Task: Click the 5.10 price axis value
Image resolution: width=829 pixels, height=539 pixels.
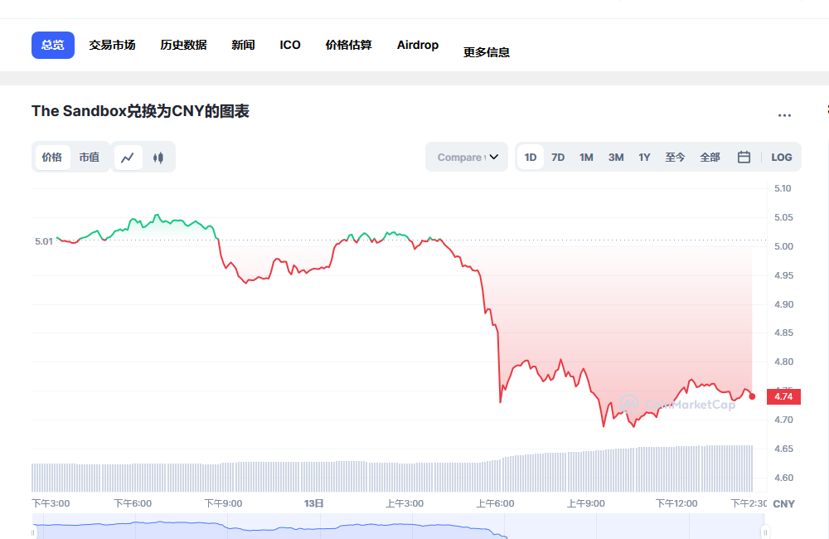Action: 783,188
